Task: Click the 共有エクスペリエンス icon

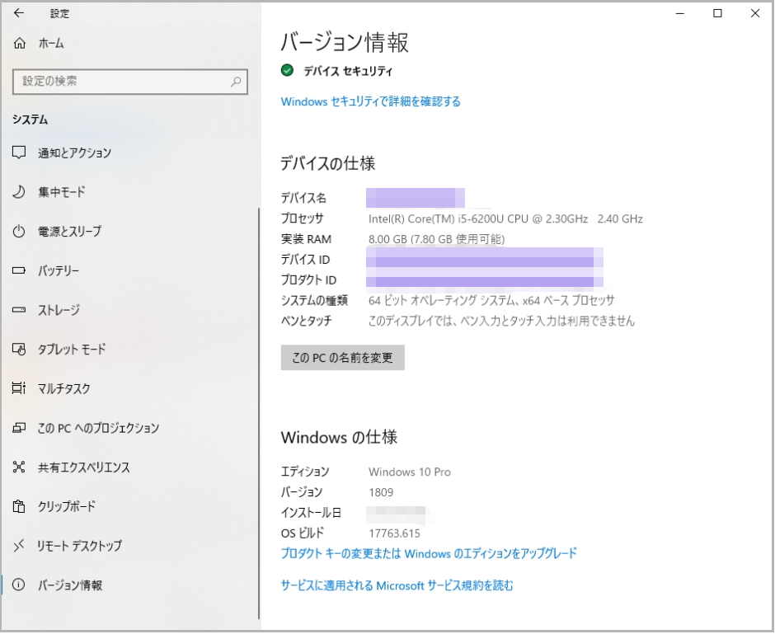Action: coord(19,467)
